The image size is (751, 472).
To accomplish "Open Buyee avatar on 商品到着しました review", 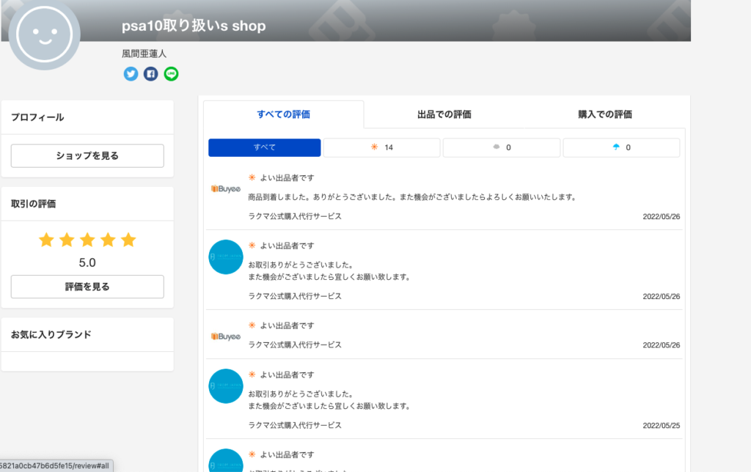I will click(x=226, y=188).
